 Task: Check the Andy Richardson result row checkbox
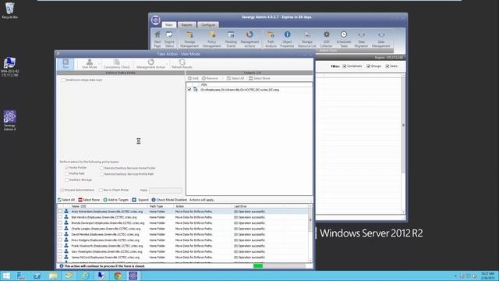pos(60,212)
